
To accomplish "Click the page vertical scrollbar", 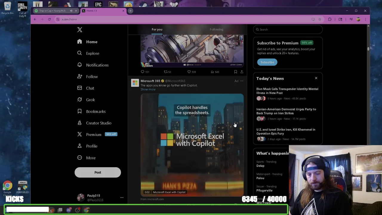I will [368, 49].
